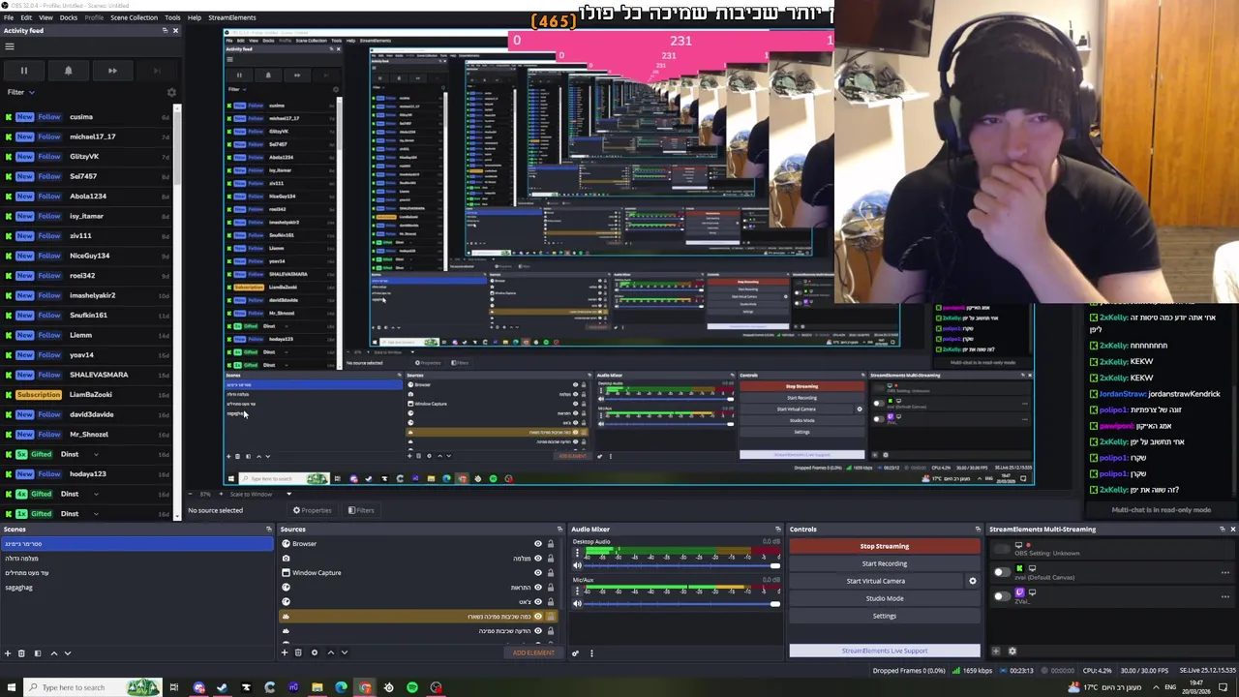Add a new scene with plus icon
Viewport: 1239px width, 697px height.
pyautogui.click(x=8, y=653)
